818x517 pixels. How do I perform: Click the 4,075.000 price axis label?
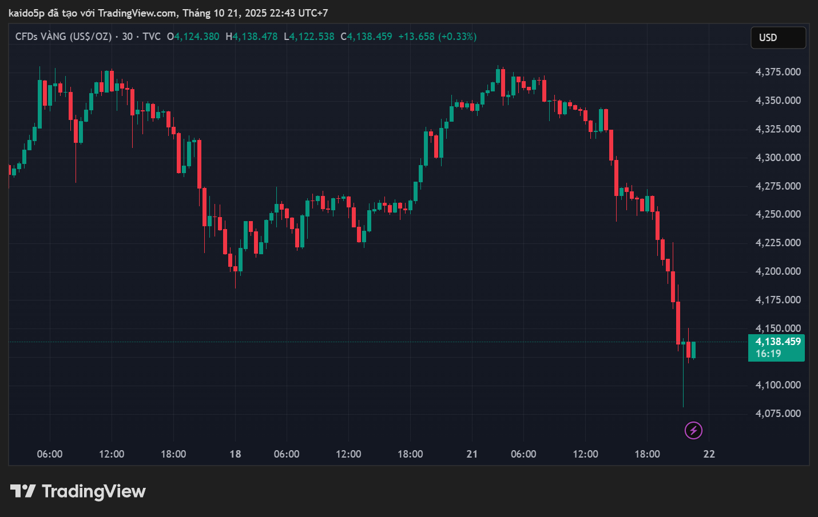[777, 414]
